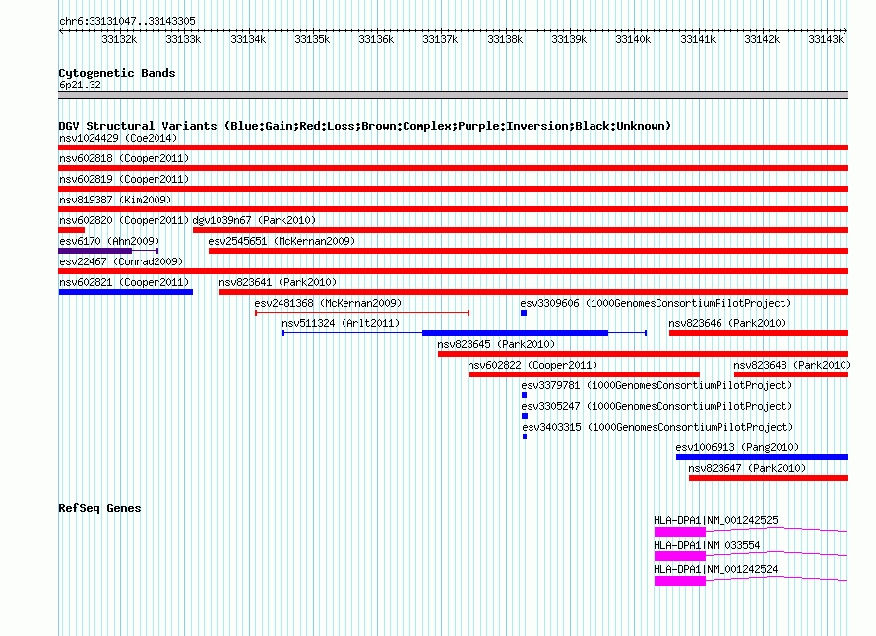876x636 pixels.
Task: Open the esv2545651 (McKernan2009) variant label
Action: (282, 241)
